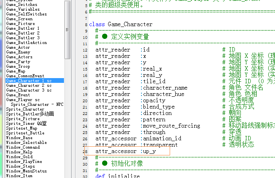Select Game_Character 3 sc script
Viewport: 275px width, 178px height.
tap(29, 90)
